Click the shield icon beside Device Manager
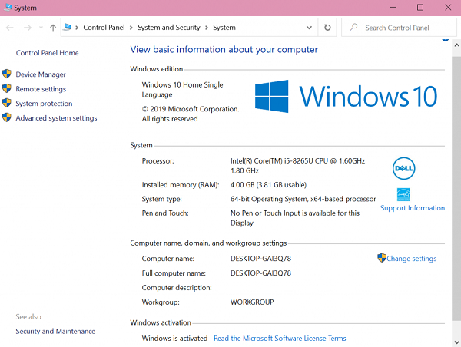This screenshot has height=347, width=461. (x=7, y=74)
